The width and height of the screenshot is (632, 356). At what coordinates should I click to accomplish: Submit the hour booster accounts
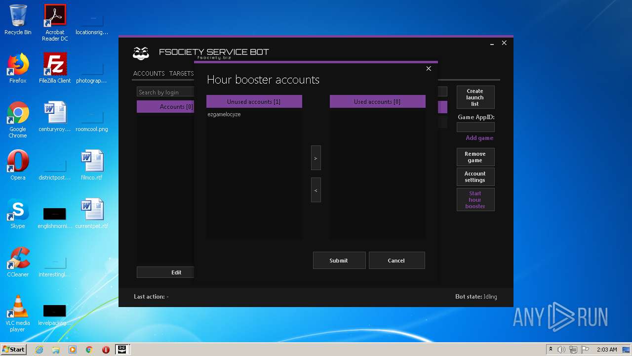tap(339, 261)
